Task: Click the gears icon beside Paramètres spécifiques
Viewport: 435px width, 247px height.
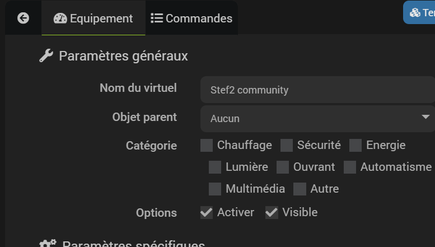Action: pos(48,243)
